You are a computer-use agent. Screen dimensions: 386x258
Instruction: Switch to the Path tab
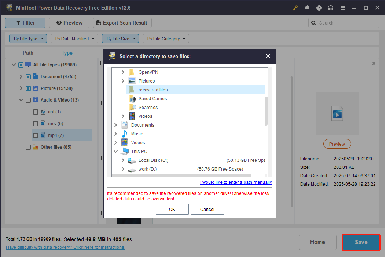[x=28, y=53]
